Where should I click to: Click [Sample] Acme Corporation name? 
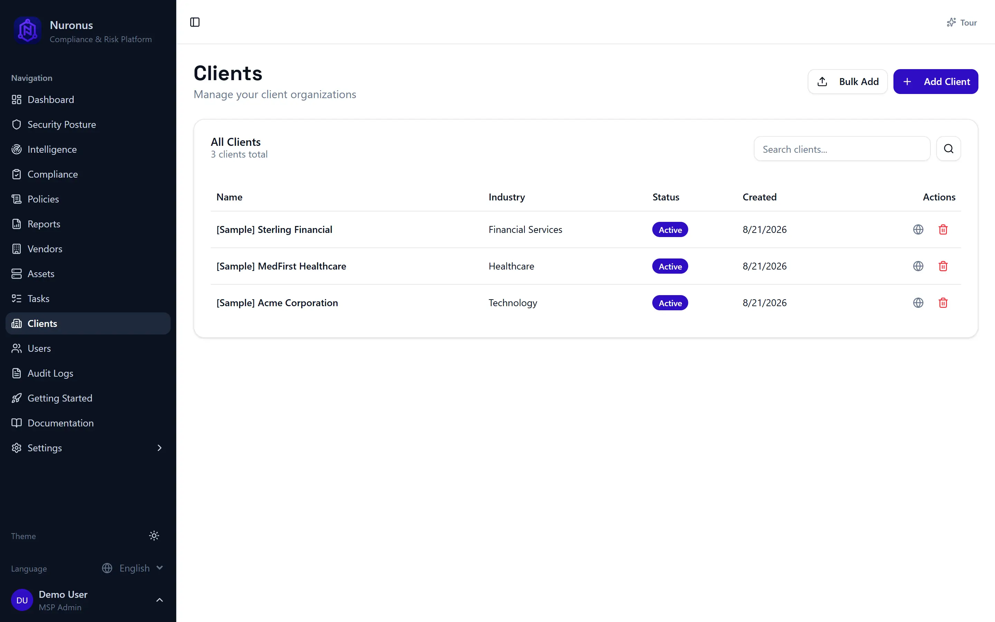coord(277,303)
